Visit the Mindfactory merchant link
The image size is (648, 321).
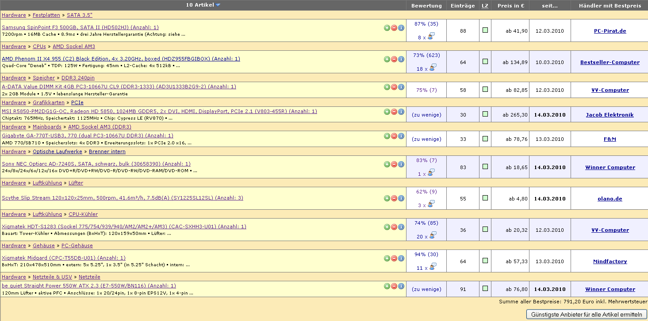[610, 261]
